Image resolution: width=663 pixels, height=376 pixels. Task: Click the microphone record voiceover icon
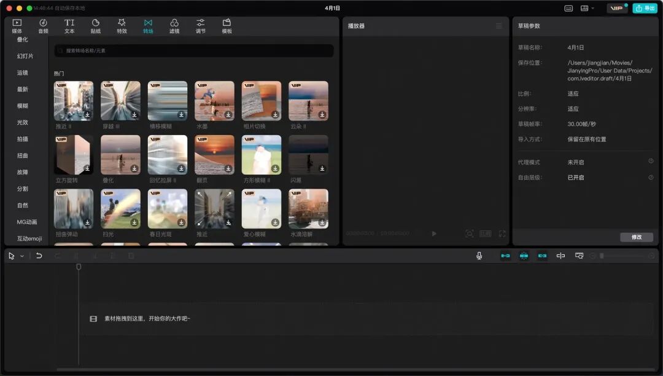[x=479, y=256]
